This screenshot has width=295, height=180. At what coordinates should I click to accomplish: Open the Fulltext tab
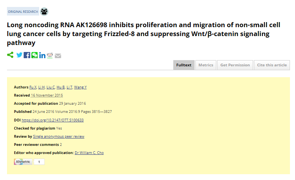click(184, 65)
